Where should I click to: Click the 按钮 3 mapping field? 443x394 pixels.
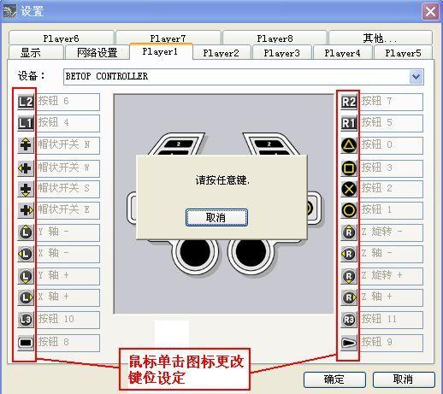point(391,168)
